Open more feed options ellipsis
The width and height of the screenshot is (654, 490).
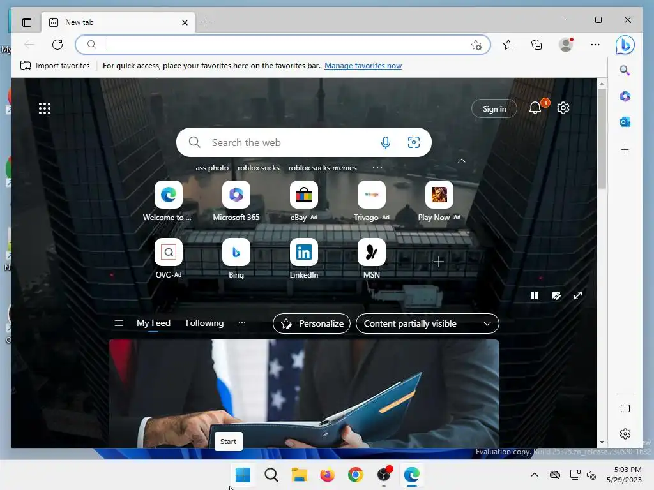[242, 322]
